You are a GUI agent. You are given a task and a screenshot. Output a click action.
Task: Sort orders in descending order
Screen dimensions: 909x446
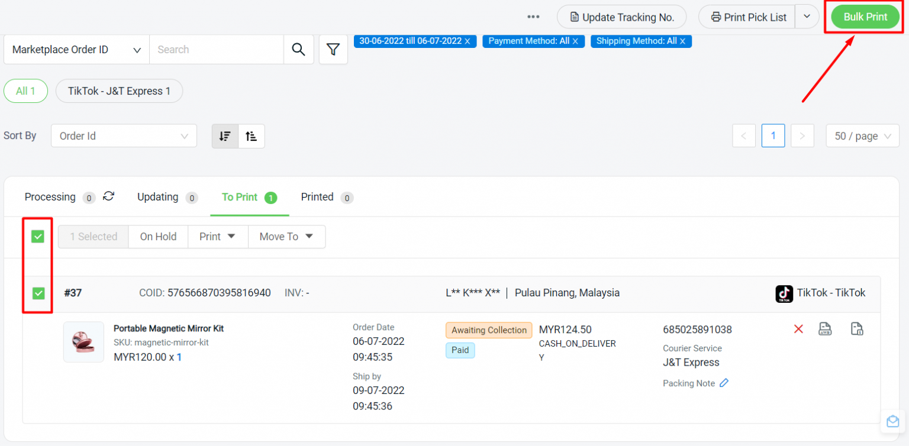pyautogui.click(x=225, y=136)
